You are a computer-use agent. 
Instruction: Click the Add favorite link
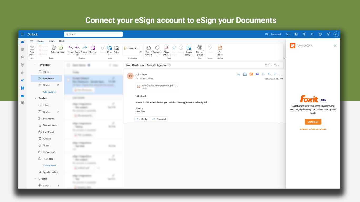tap(49, 92)
